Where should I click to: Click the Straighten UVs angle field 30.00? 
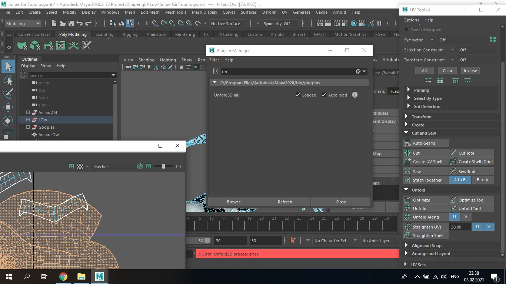point(460,227)
